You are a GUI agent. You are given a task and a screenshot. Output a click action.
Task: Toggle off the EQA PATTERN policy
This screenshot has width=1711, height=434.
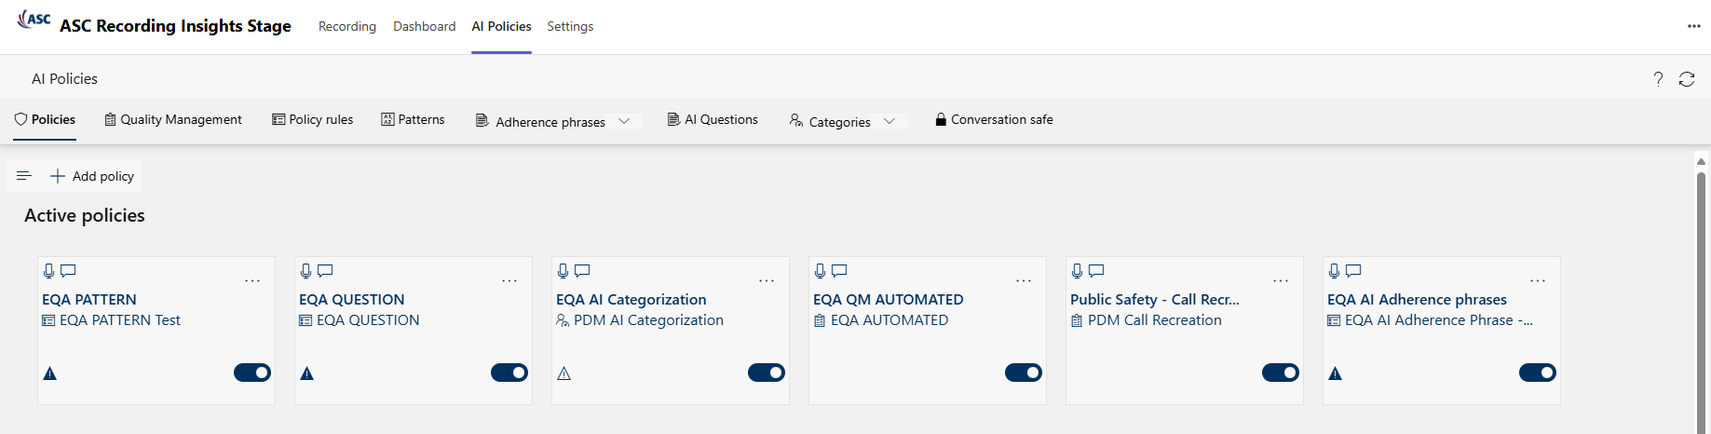click(x=252, y=373)
